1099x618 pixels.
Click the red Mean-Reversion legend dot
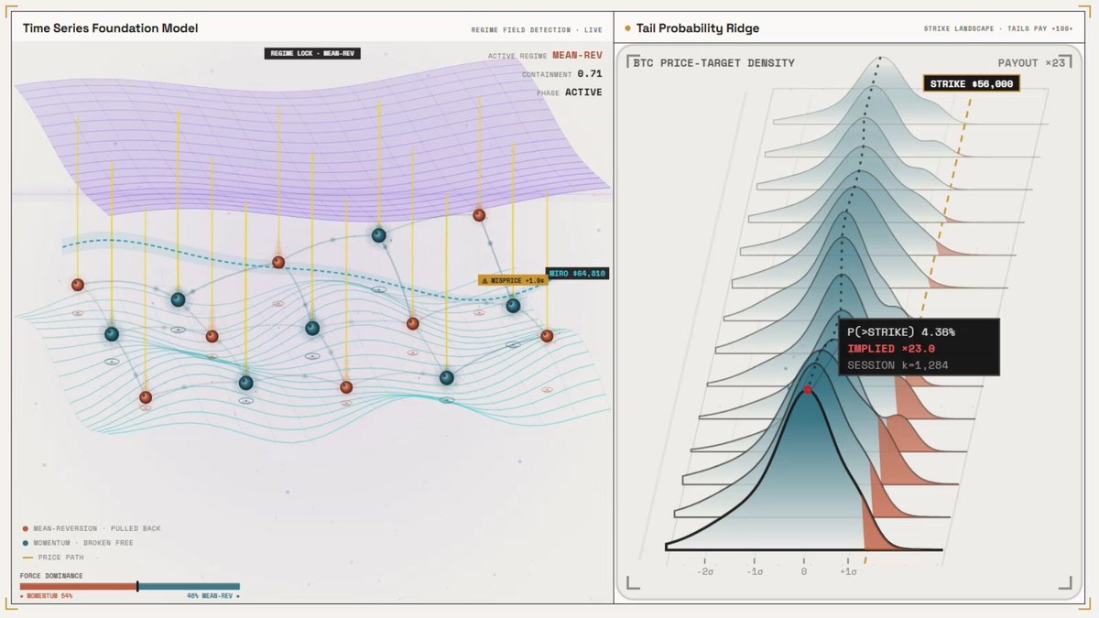[25, 528]
